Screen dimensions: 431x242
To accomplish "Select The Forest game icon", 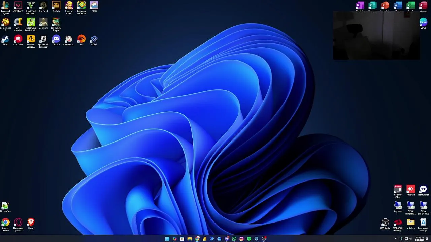I will [43, 7].
